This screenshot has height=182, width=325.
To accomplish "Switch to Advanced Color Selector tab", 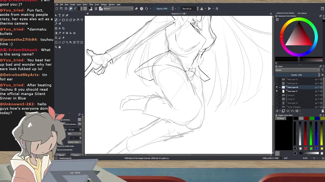I will point(285,13).
